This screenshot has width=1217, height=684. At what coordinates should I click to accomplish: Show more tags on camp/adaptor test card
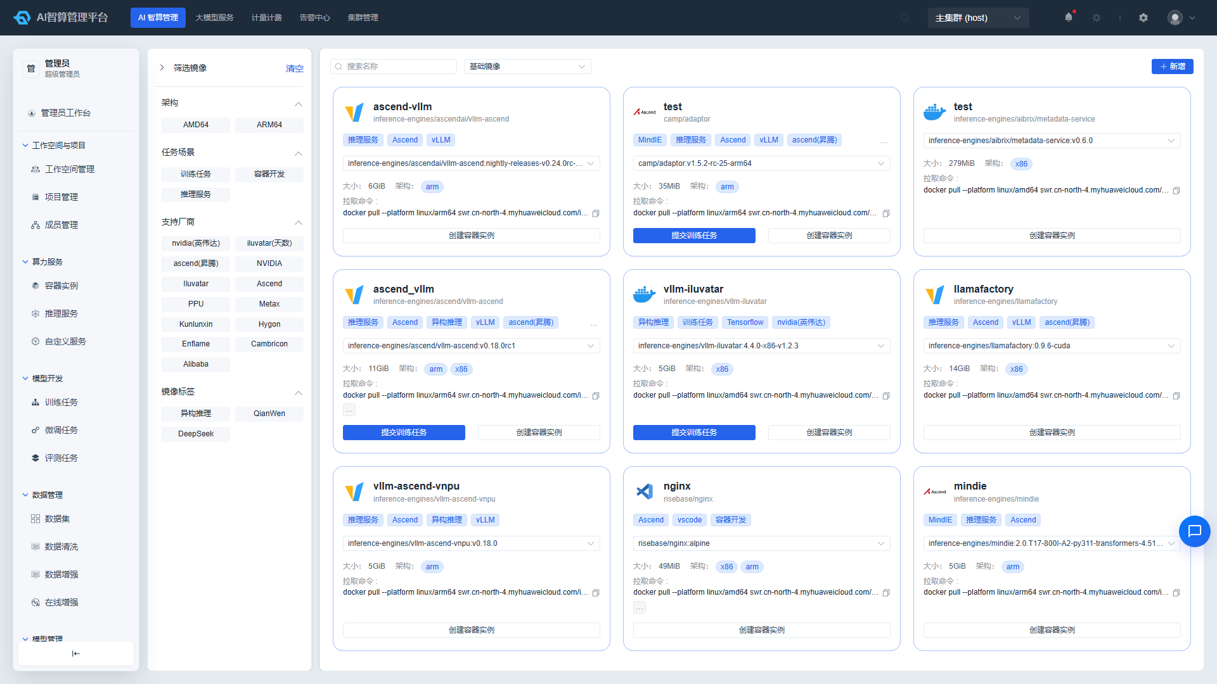[x=884, y=142]
